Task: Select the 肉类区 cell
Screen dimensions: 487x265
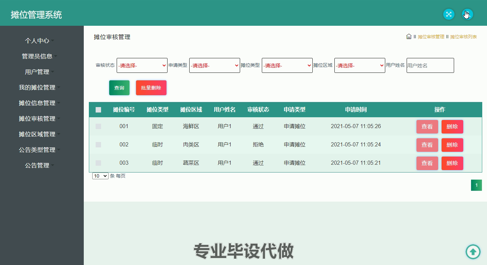Action: [191, 145]
